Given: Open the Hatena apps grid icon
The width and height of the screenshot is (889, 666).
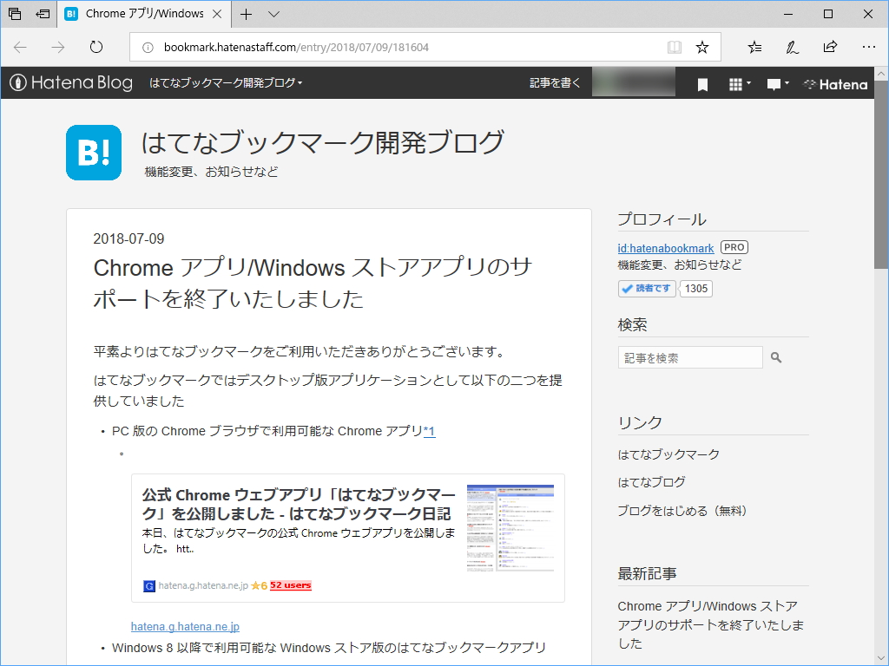Looking at the screenshot, I should (x=734, y=83).
